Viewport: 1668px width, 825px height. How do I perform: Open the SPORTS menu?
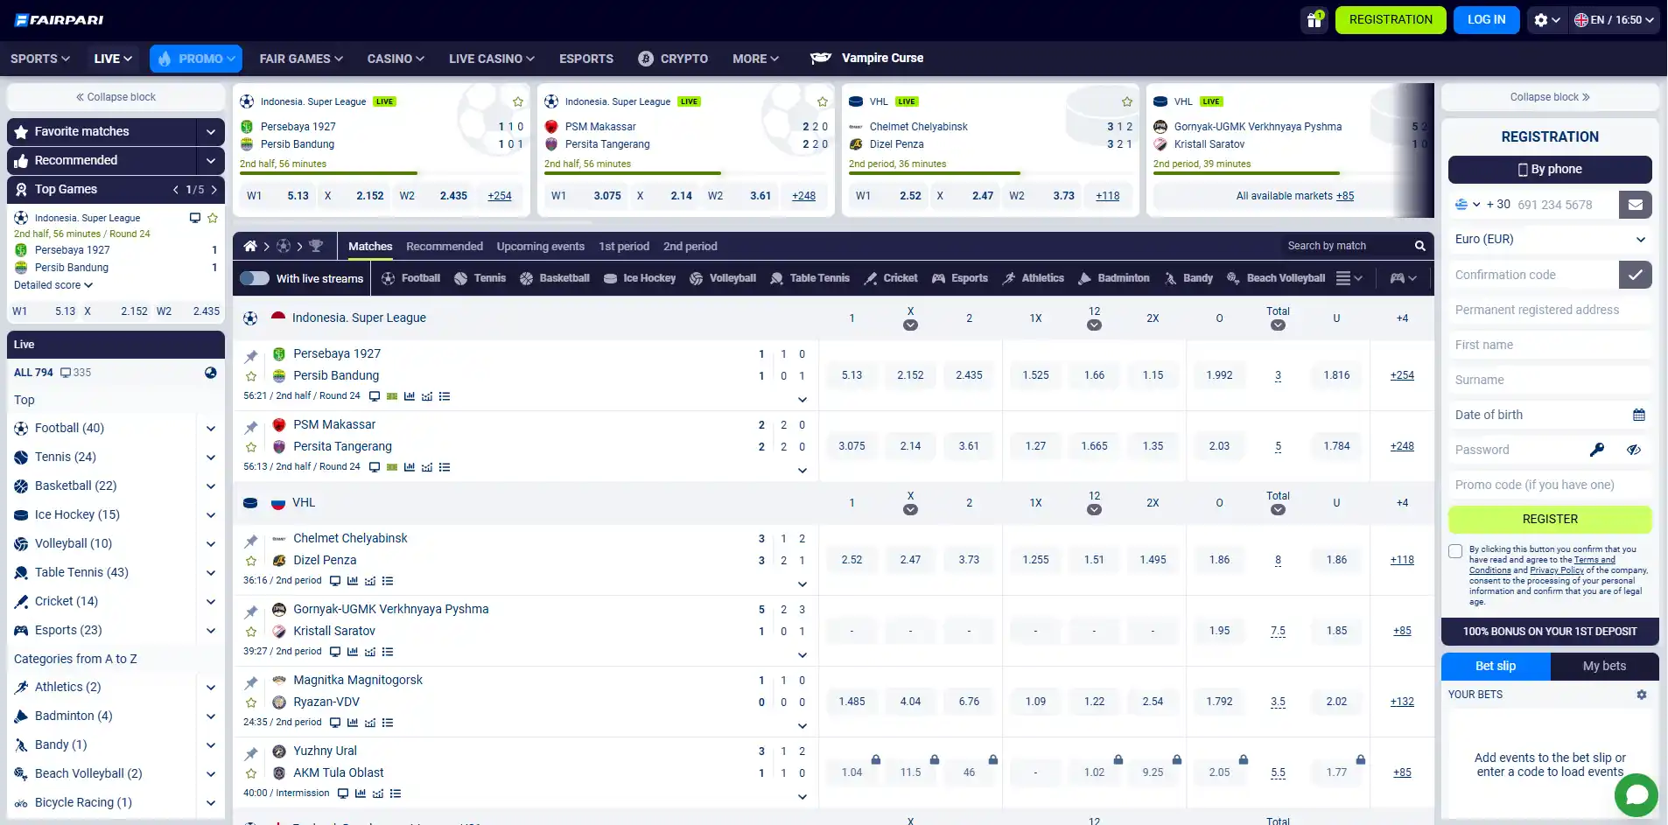click(x=40, y=59)
